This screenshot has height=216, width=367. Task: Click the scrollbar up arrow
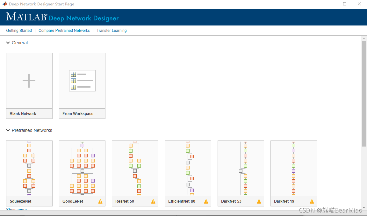tap(364, 39)
